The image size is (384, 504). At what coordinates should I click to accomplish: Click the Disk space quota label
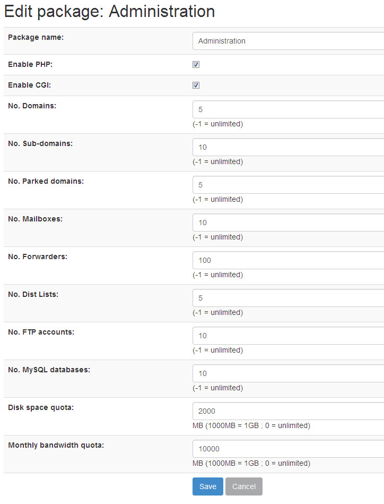pyautogui.click(x=41, y=407)
